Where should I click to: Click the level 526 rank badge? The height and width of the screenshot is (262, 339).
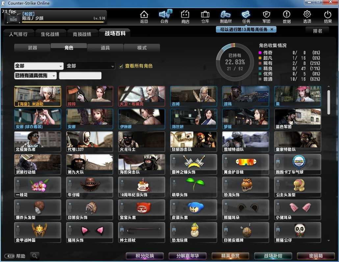[13, 18]
